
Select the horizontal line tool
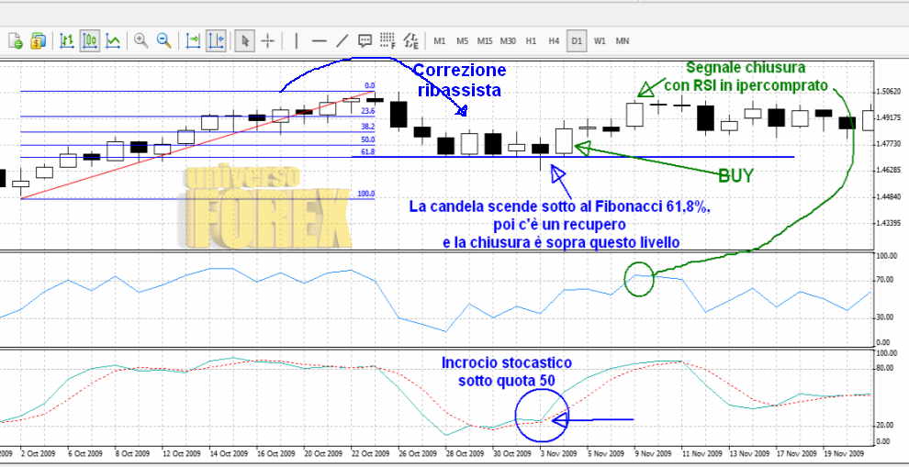click(319, 40)
